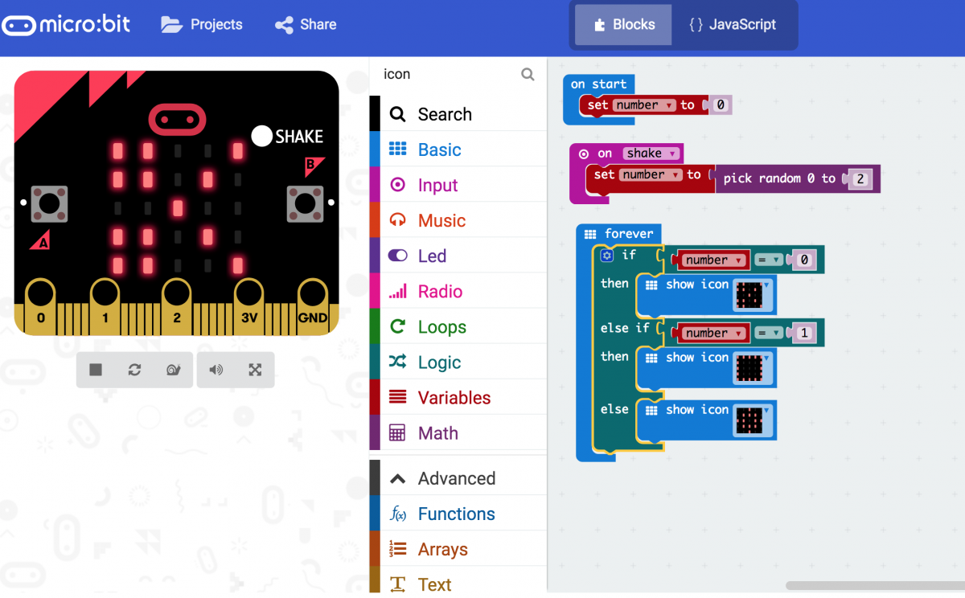Switch to the JavaScript tab
This screenshot has width=965, height=598.
tap(734, 24)
